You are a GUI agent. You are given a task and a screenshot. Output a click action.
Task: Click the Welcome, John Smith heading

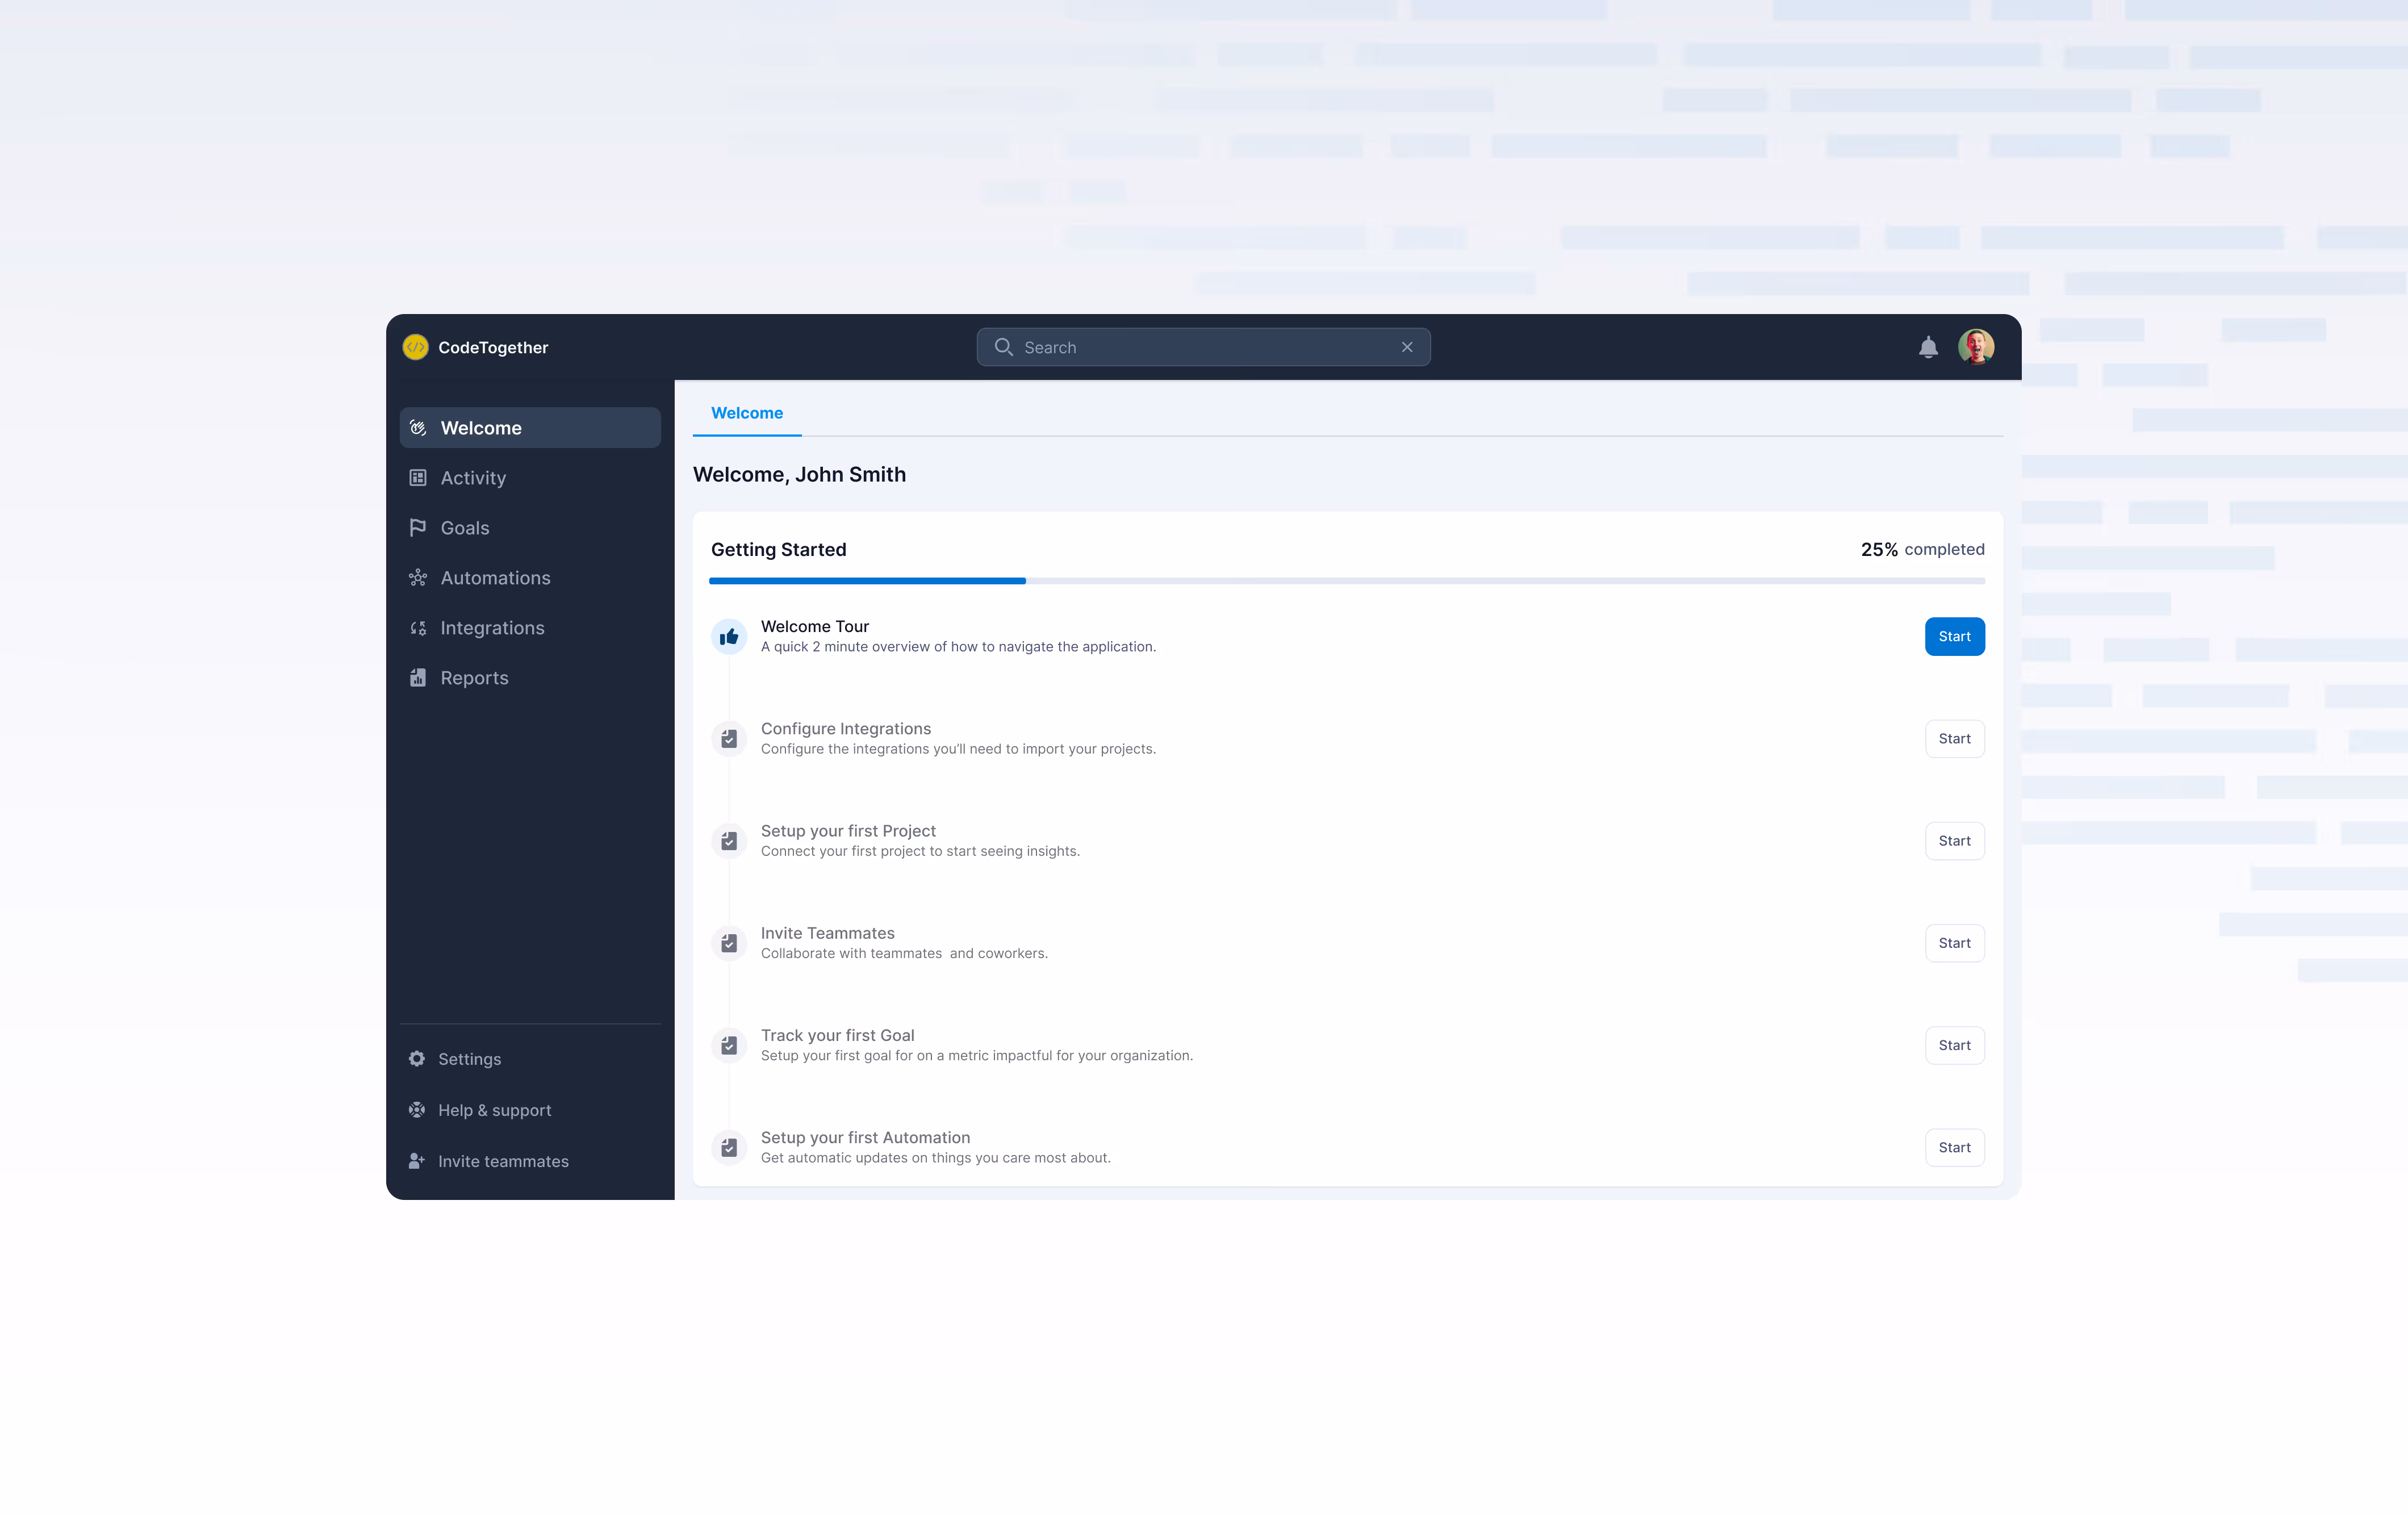[x=799, y=474]
